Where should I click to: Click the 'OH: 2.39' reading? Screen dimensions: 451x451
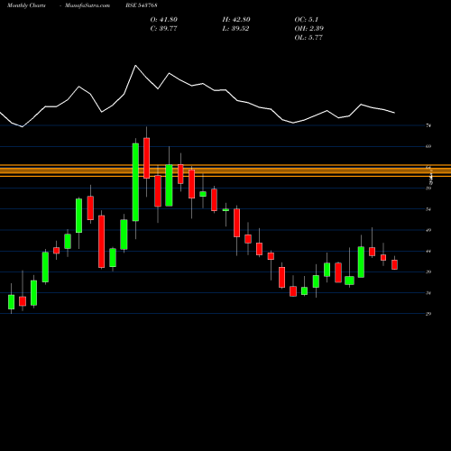coord(309,29)
